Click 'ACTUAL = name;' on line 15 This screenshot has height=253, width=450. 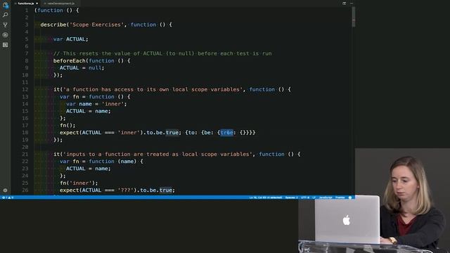pyautogui.click(x=89, y=111)
